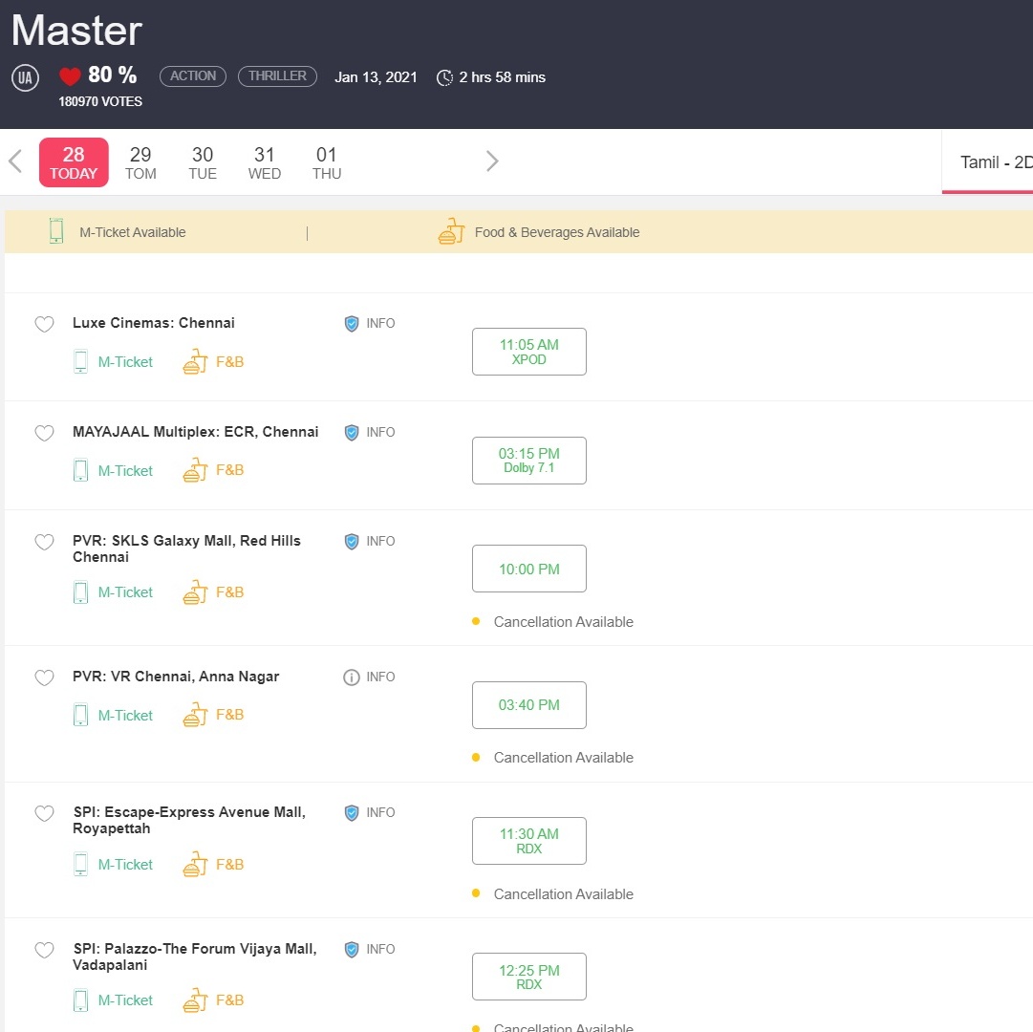The height and width of the screenshot is (1032, 1033).
Task: Book the 11:30 AM RDX showtime
Action: pos(529,840)
